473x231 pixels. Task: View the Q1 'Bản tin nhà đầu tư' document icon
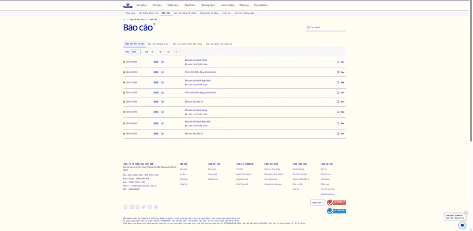click(x=338, y=134)
